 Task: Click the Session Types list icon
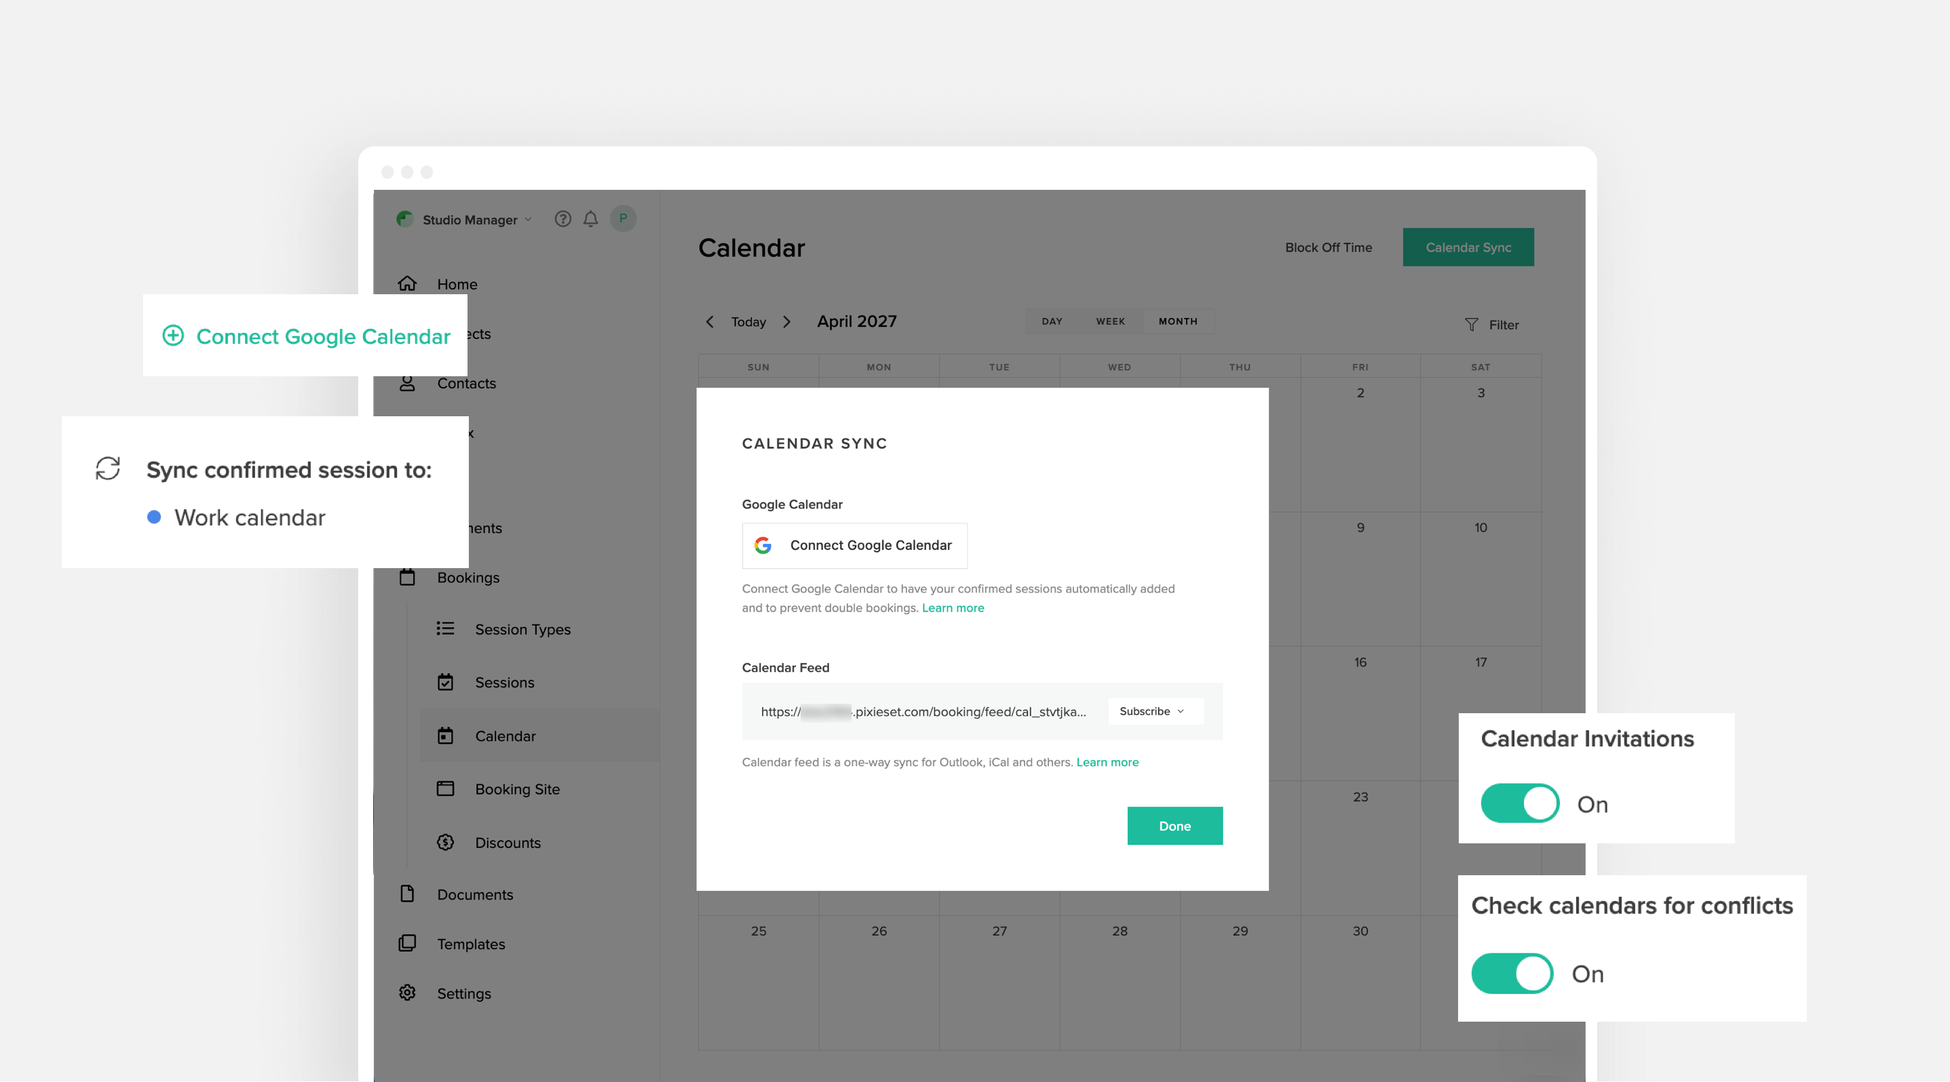tap(445, 628)
